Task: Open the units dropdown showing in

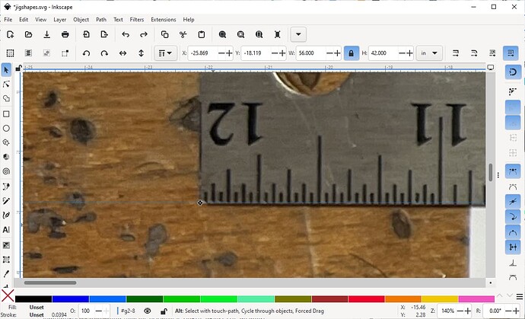Action: click(429, 53)
